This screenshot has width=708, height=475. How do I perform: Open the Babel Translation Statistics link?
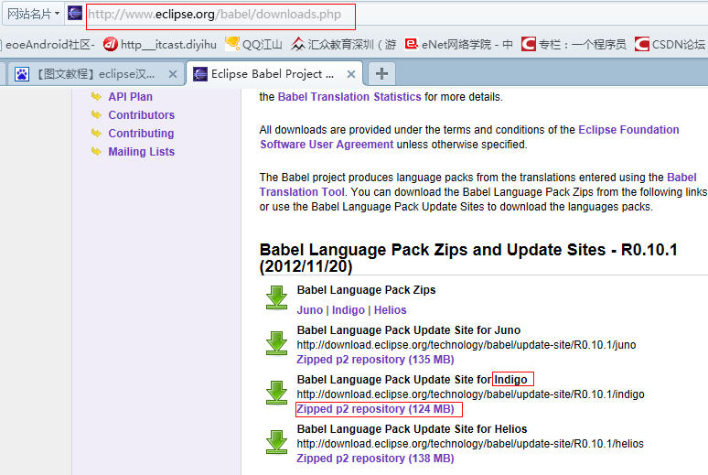pyautogui.click(x=349, y=97)
